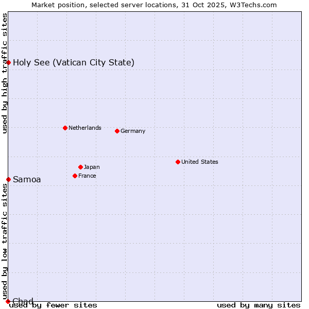The width and height of the screenshot is (309, 309).
Task: Select the 'used by high traffic sites' label
Action: 5,73
